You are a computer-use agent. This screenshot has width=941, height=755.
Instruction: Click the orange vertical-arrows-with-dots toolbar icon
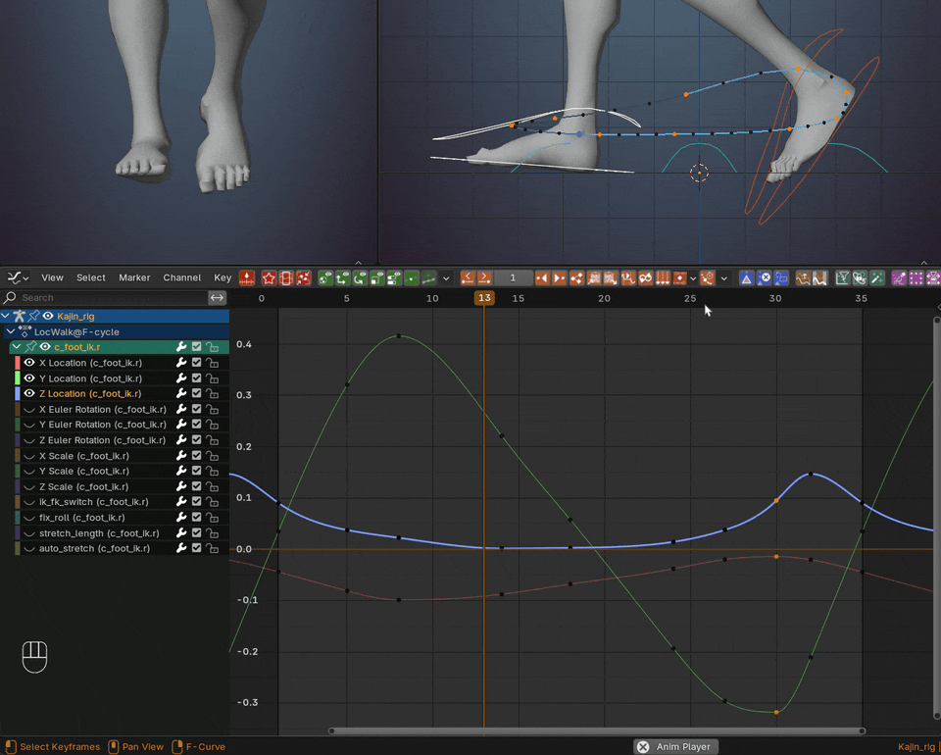point(663,277)
